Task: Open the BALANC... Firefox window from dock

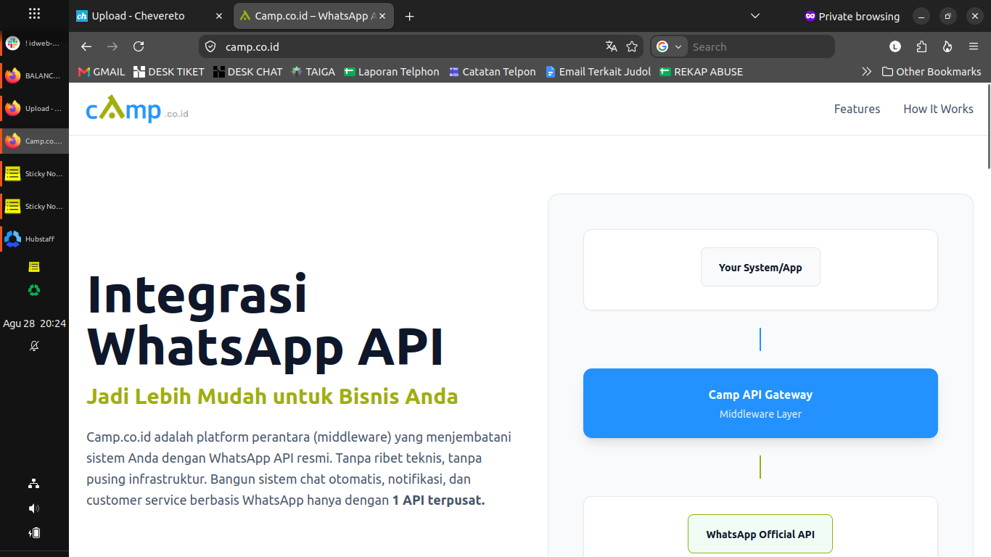Action: 34,75
